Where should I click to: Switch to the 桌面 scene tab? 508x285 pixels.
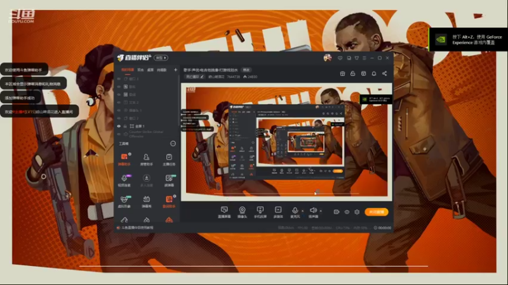coord(150,70)
